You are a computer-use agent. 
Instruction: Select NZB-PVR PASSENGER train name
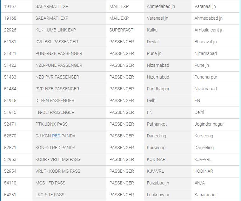click(x=57, y=77)
